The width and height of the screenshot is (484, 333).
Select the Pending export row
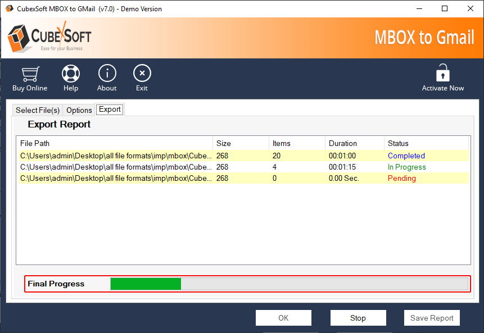242,179
